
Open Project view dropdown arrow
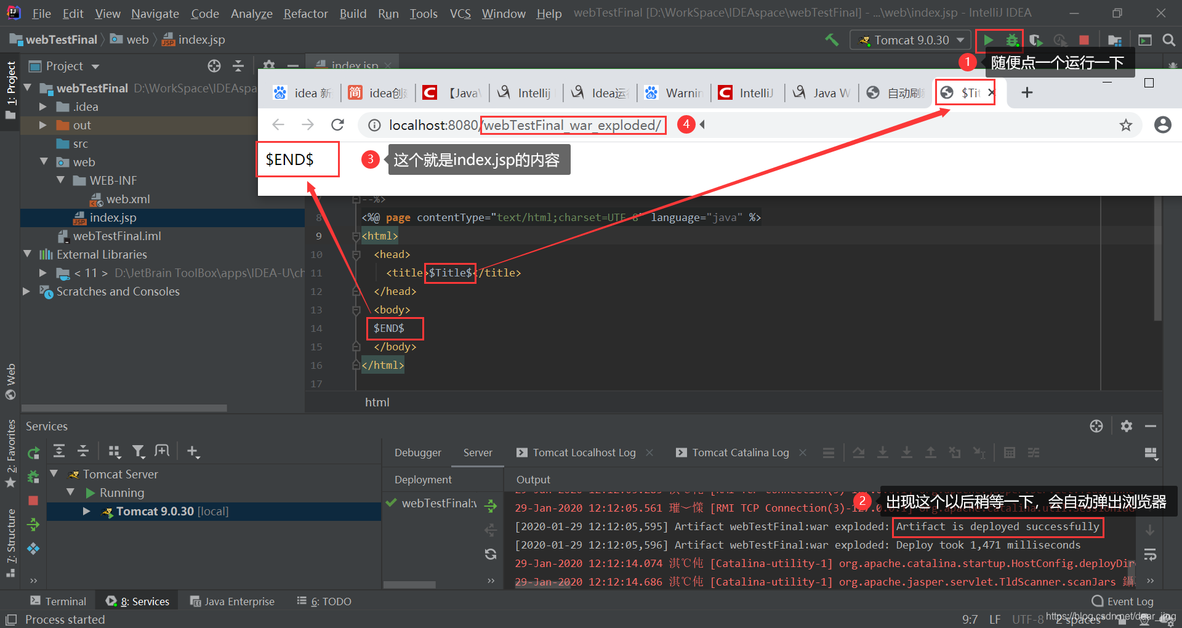click(95, 66)
